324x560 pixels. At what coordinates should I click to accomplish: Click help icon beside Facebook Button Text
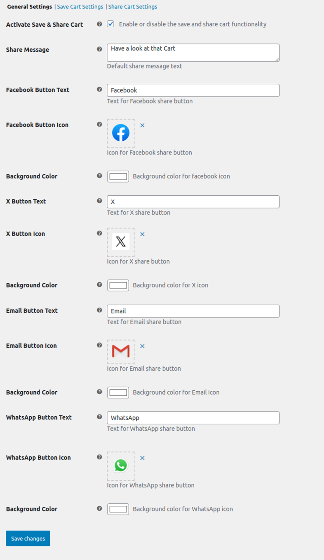pyautogui.click(x=99, y=89)
